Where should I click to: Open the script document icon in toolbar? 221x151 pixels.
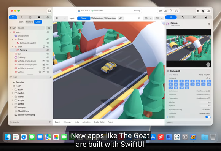pos(171,11)
